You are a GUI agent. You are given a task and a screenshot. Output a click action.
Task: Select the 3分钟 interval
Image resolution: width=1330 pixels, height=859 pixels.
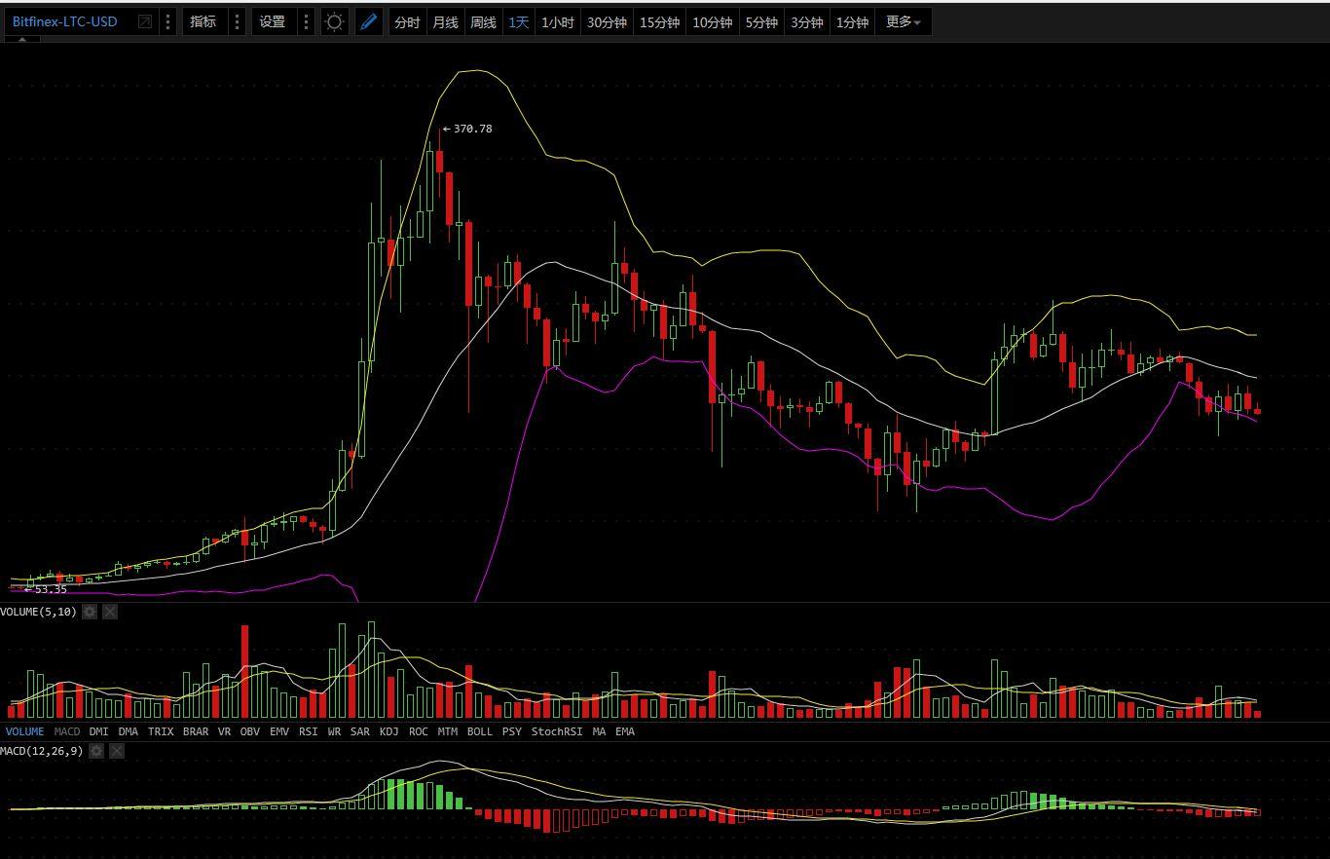click(806, 21)
